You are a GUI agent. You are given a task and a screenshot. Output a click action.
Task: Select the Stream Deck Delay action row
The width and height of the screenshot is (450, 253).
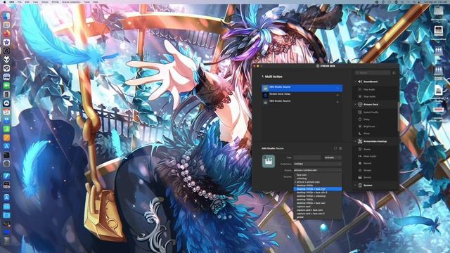pyautogui.click(x=302, y=95)
